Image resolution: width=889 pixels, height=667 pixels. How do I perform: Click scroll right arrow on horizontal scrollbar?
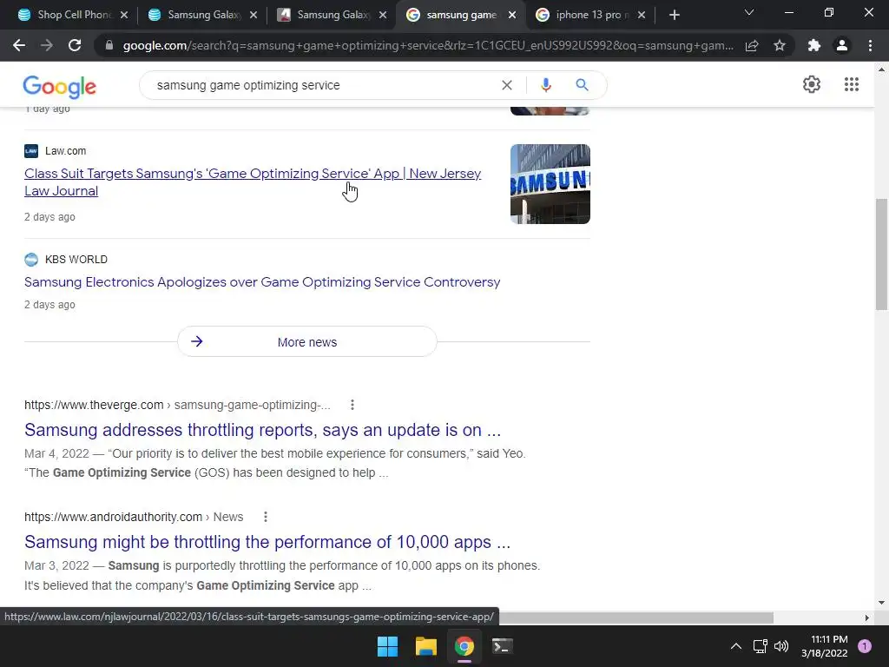[867, 617]
